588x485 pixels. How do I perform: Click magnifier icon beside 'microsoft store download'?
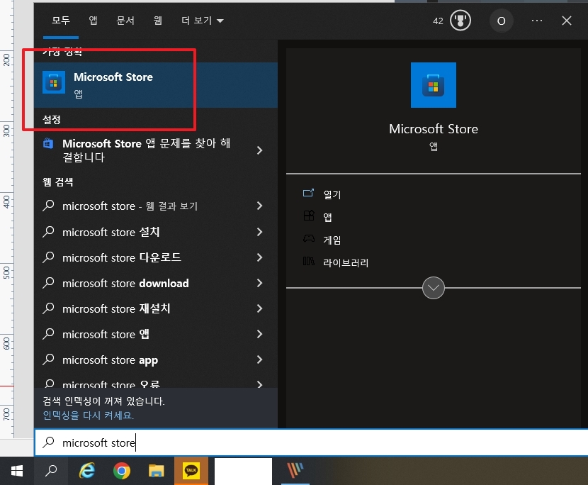coord(48,283)
